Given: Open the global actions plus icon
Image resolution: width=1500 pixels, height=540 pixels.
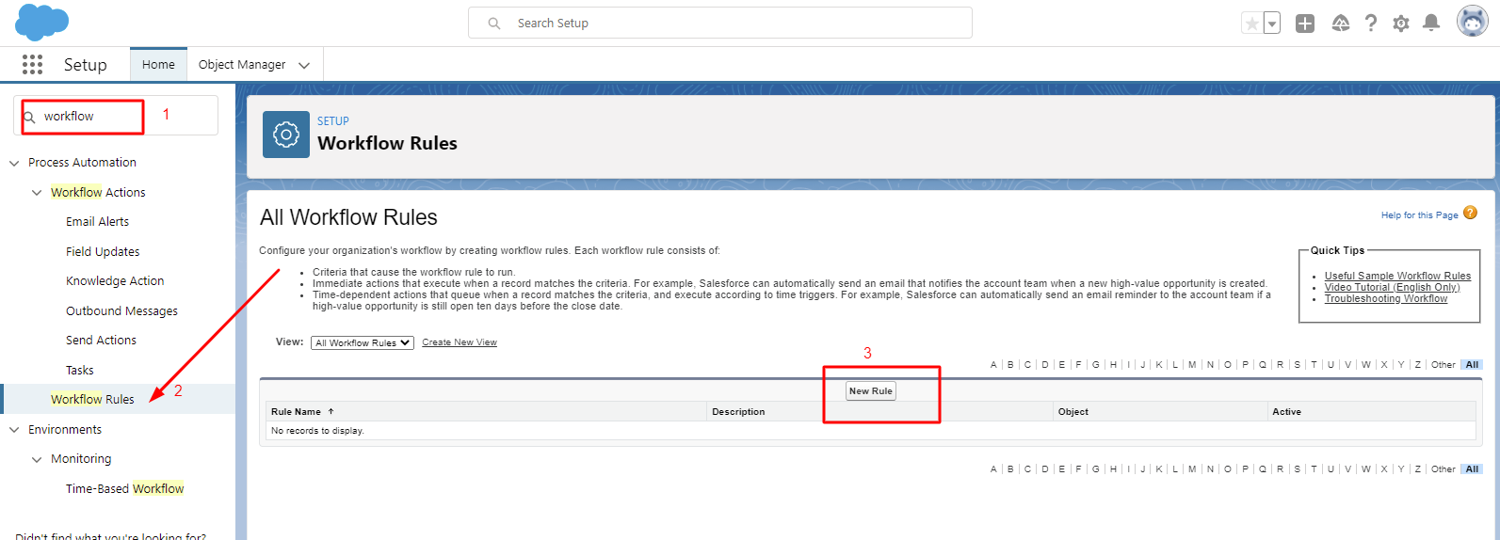Looking at the screenshot, I should point(1305,24).
